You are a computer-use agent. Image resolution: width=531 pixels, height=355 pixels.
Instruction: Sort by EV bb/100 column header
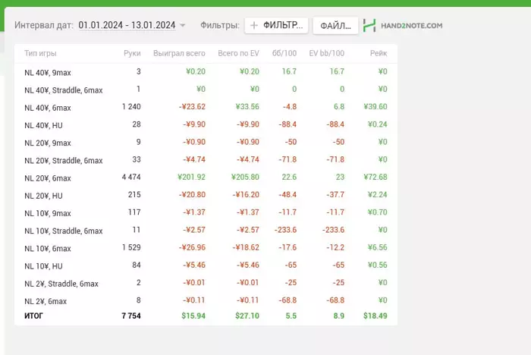click(326, 53)
